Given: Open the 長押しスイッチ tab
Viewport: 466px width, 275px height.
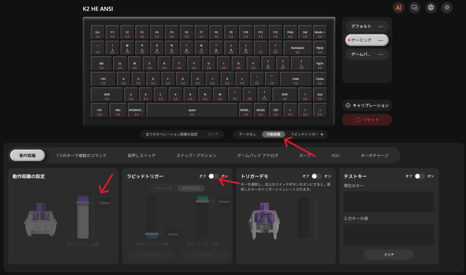Looking at the screenshot, I should (141, 155).
